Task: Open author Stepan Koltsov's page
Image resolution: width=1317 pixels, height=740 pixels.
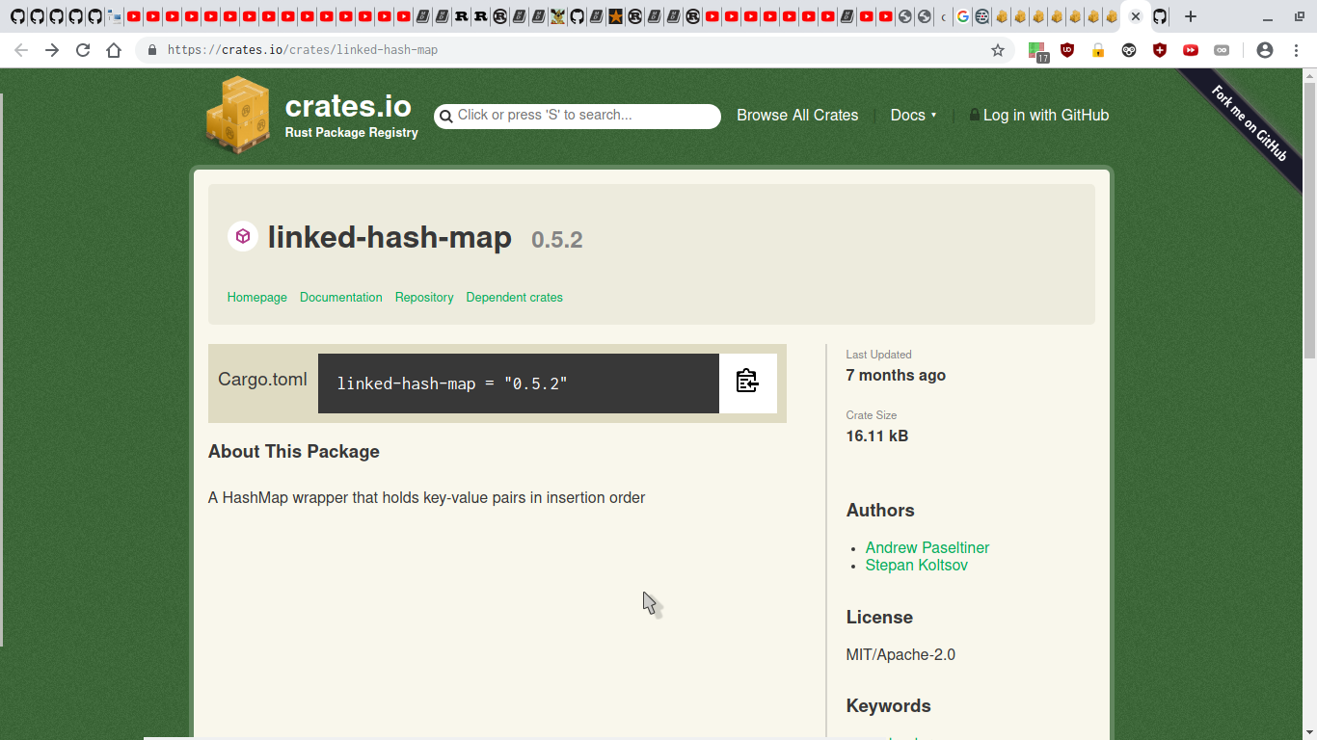Action: click(x=917, y=565)
